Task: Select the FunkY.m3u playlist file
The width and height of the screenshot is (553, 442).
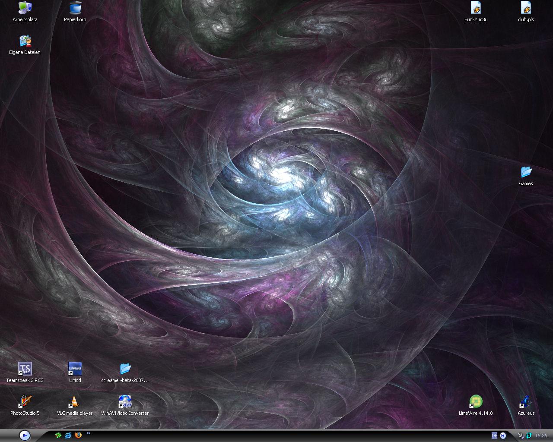Action: pyautogui.click(x=476, y=8)
